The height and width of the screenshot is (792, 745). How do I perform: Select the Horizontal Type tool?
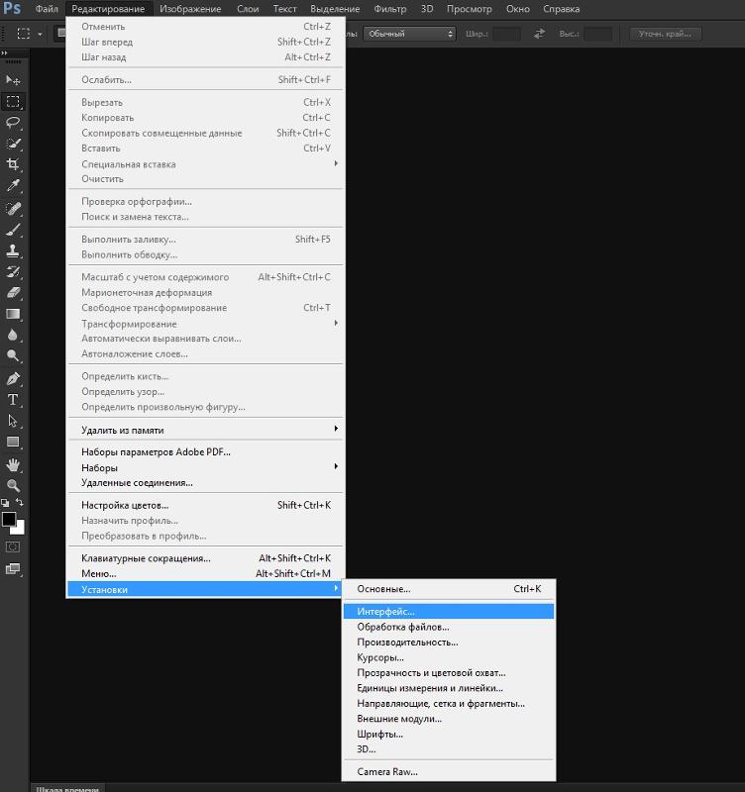point(13,400)
